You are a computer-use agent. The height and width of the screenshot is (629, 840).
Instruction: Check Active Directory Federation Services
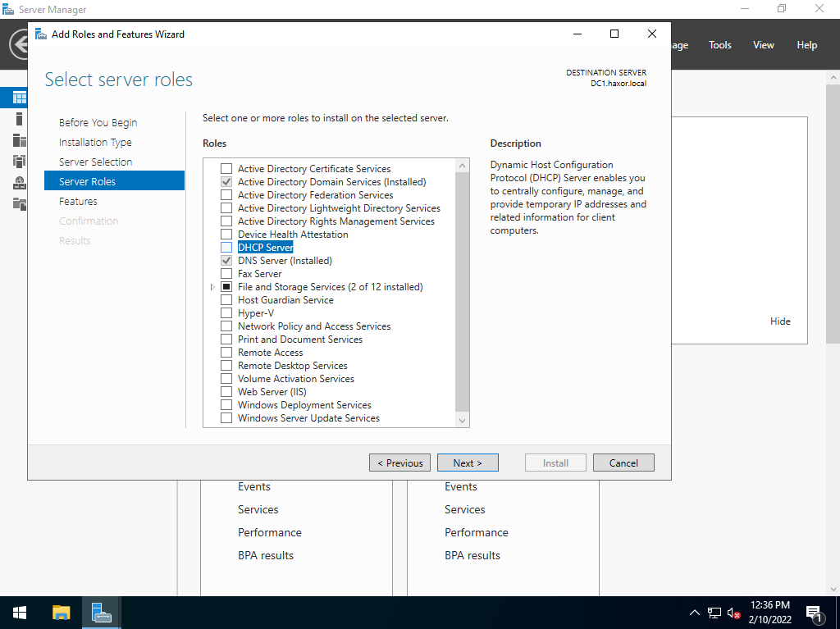pyautogui.click(x=226, y=195)
